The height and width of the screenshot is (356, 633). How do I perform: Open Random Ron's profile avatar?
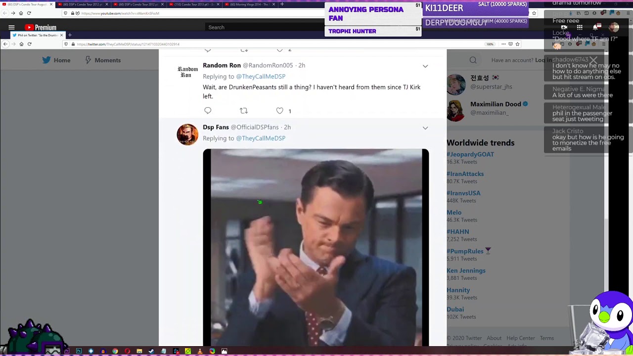pos(187,72)
